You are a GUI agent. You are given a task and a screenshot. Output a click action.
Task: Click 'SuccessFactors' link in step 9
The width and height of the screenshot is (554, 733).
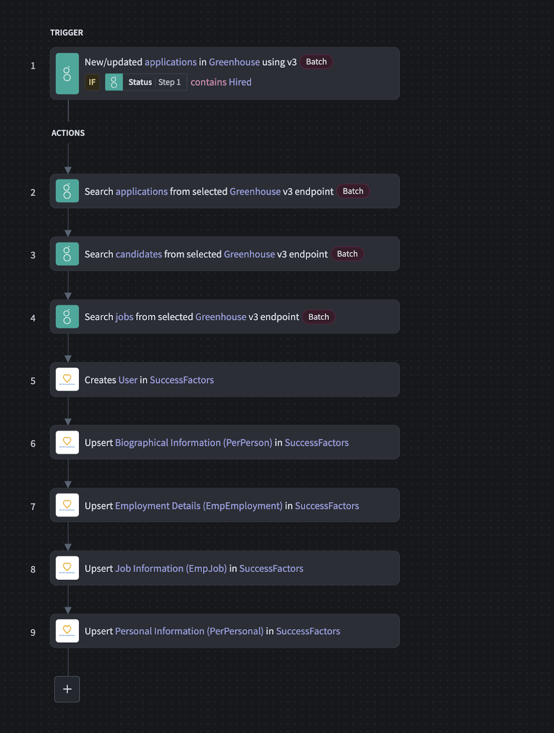[308, 631]
